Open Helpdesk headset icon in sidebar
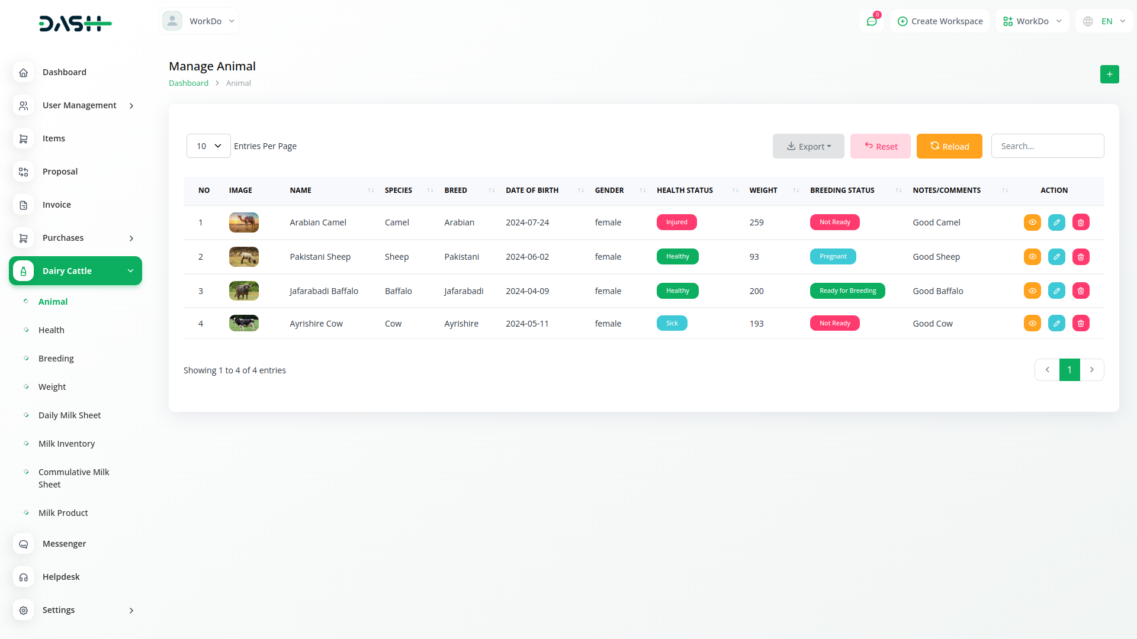 point(23,577)
